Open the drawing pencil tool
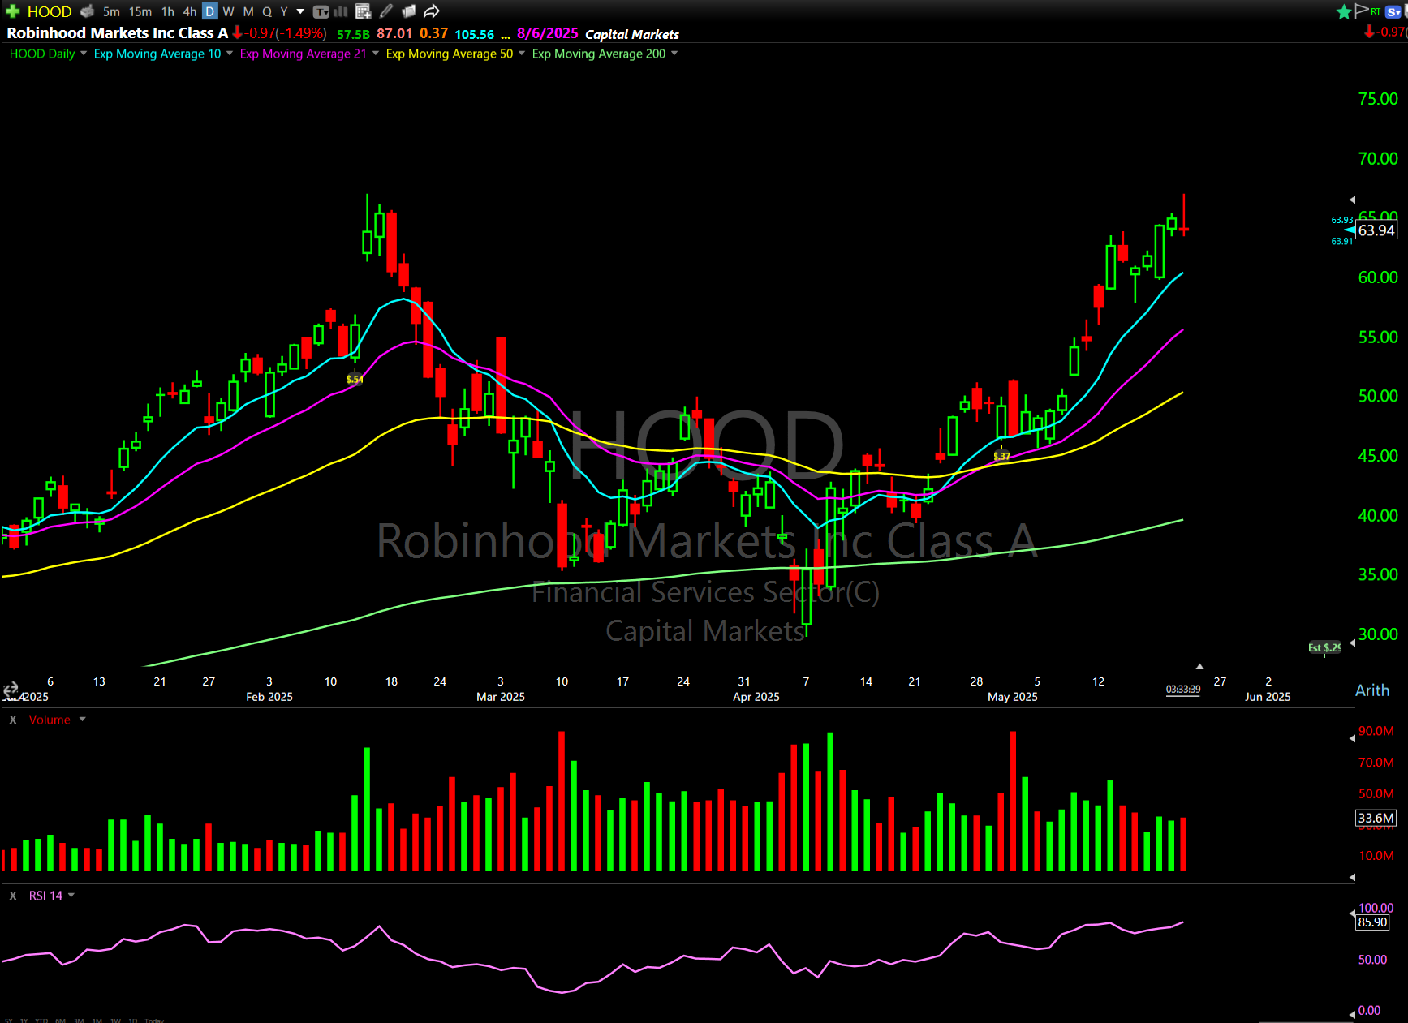 386,11
